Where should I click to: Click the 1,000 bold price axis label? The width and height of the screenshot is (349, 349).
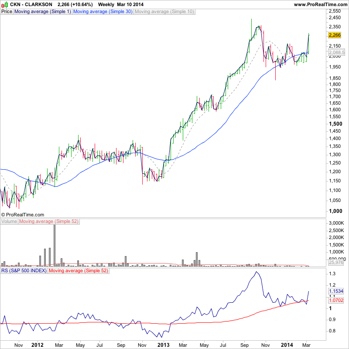[x=335, y=211]
